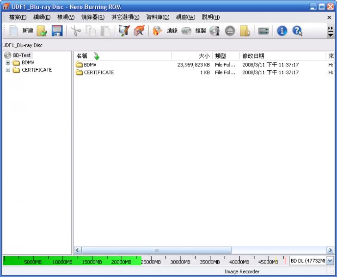337x277 pixels.
Task: Click the horizontal scrollbar thumb in file list
Action: pos(156,250)
